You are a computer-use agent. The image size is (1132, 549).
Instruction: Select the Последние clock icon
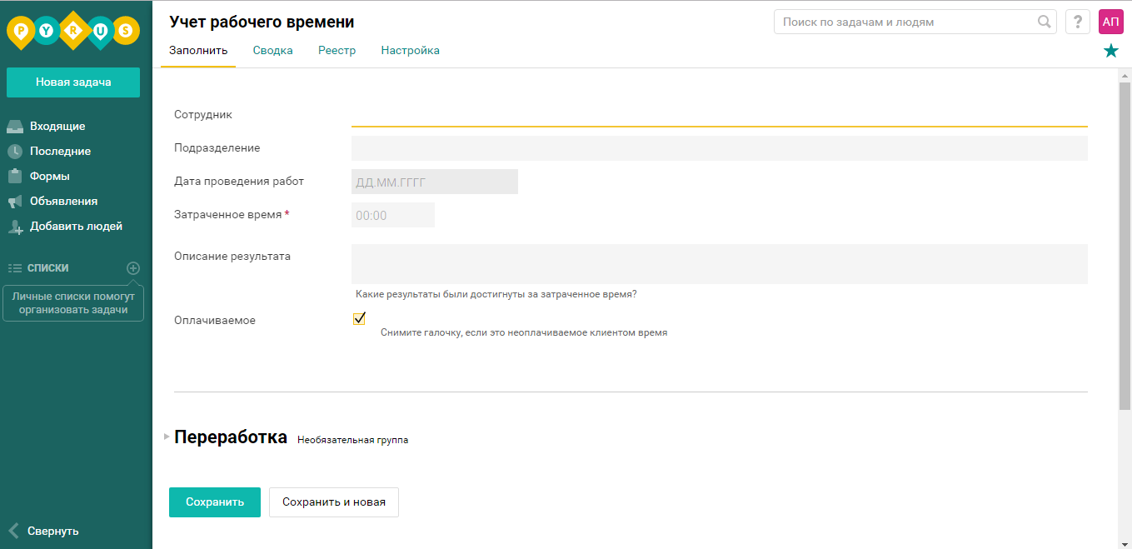click(16, 151)
